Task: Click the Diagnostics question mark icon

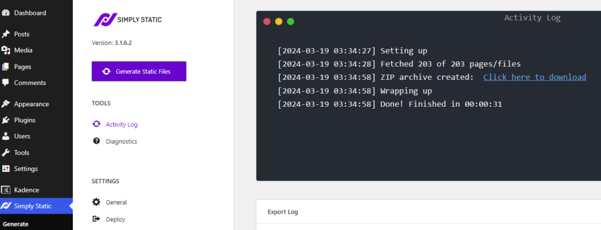Action: pos(97,141)
